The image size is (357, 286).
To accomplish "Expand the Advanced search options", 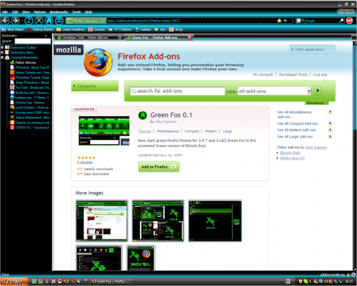I will pyautogui.click(x=317, y=103).
